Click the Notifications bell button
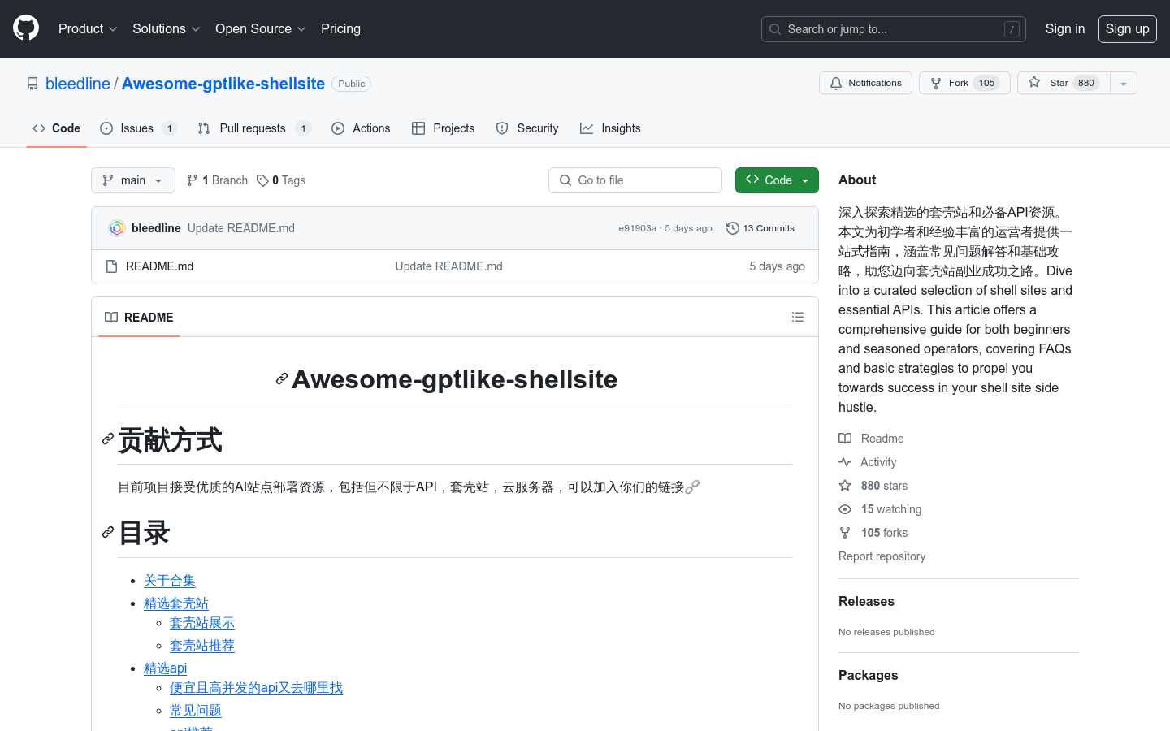 click(865, 83)
